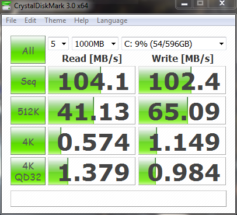Start the Seq sequential test
This screenshot has height=215, width=237.
(x=28, y=80)
